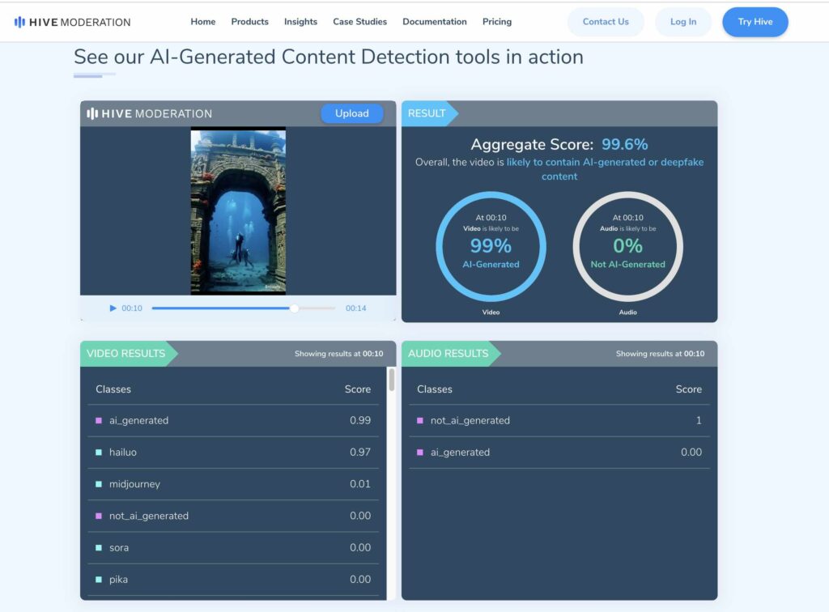Select the midjourney class row
Screen dimensions: 829x612
pos(233,484)
